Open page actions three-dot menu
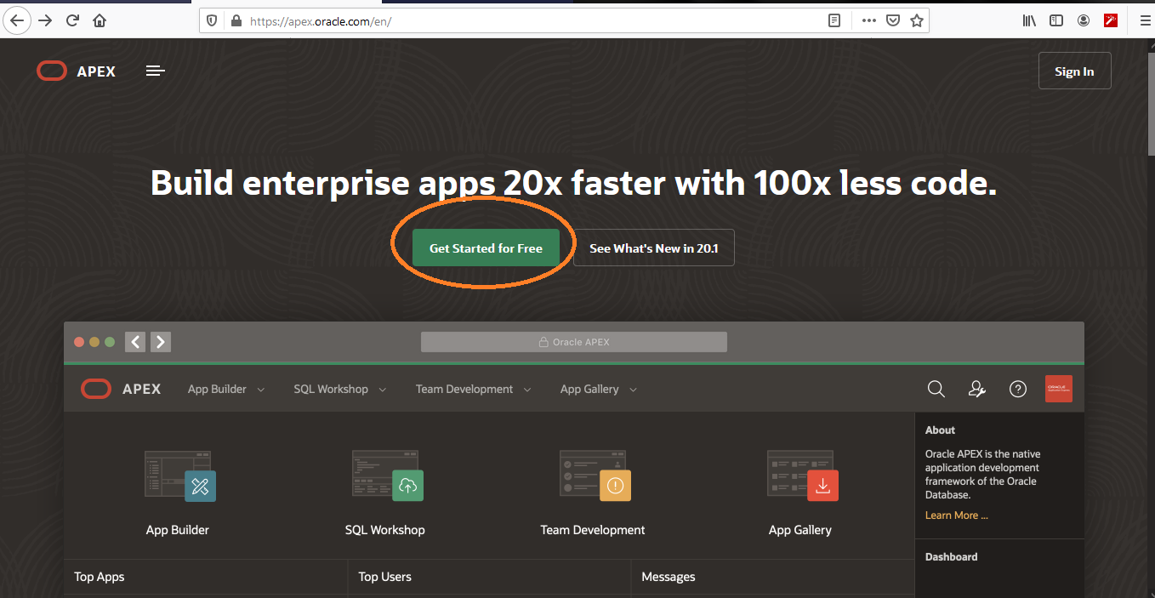 [x=868, y=20]
